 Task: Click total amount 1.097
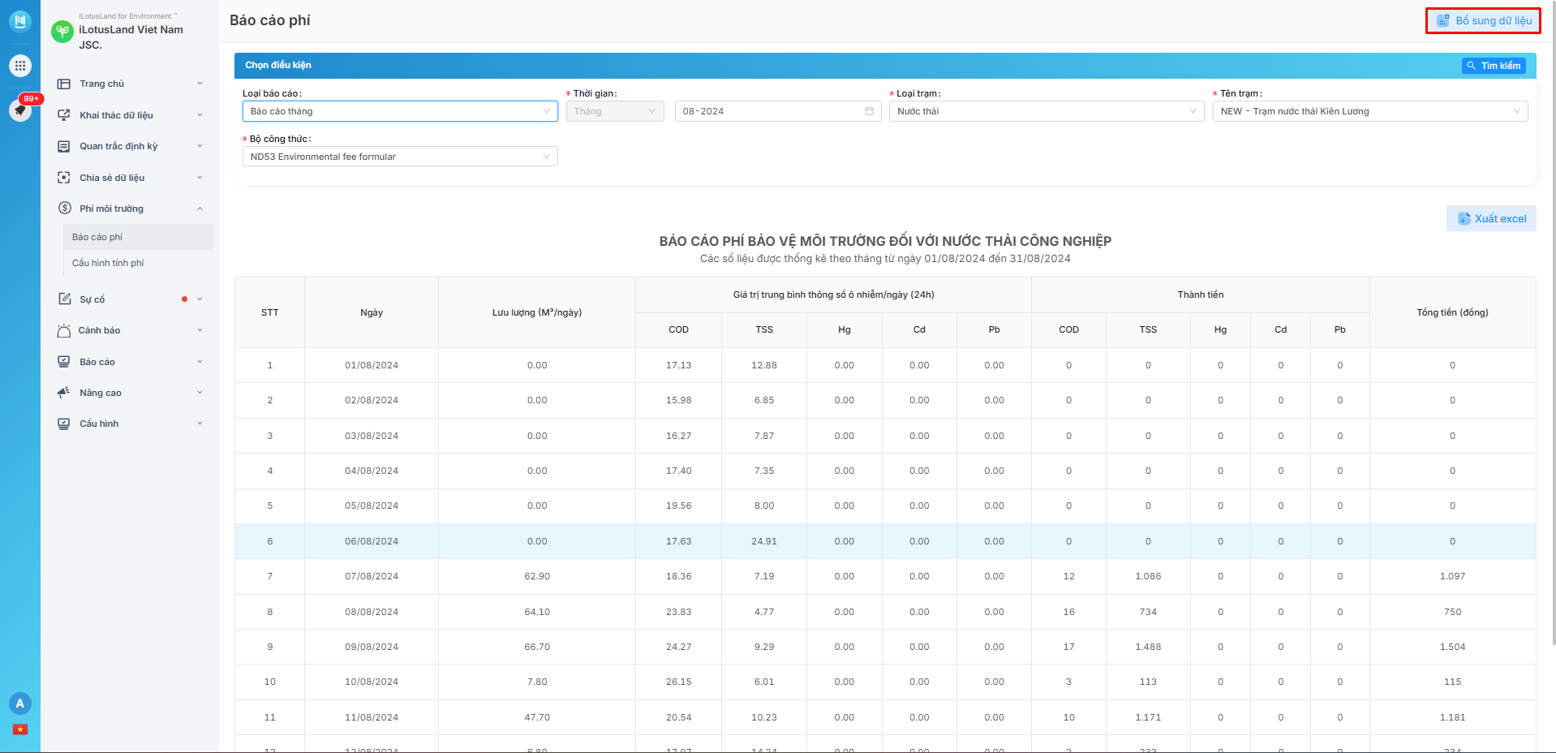pos(1453,576)
